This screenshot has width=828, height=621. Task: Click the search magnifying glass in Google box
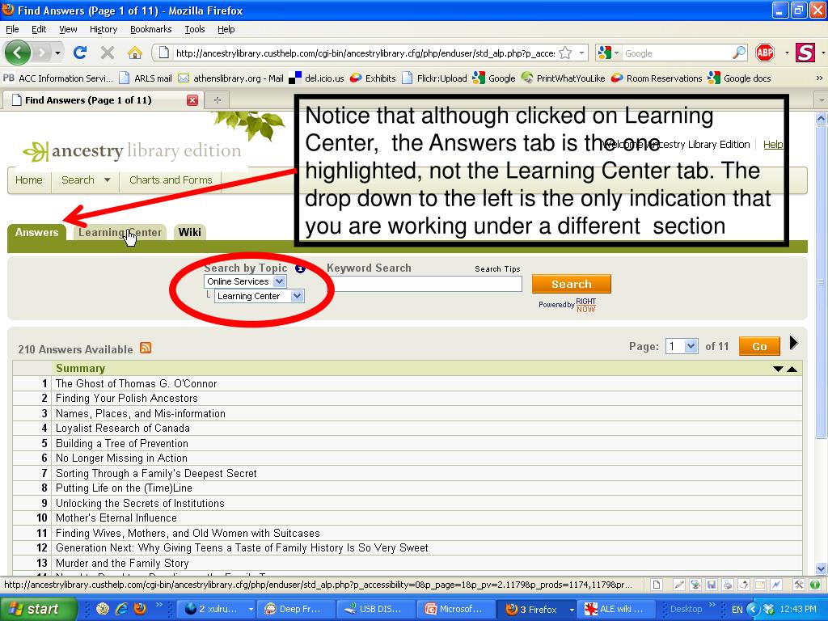coord(739,53)
